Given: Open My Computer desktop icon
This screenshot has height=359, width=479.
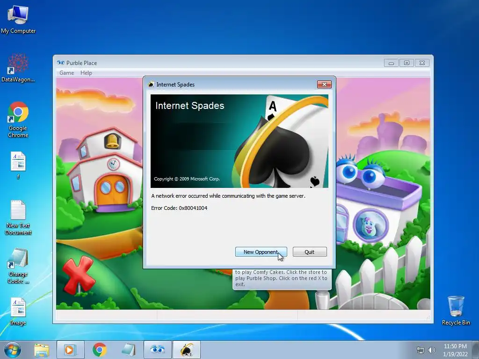Looking at the screenshot, I should [18, 20].
